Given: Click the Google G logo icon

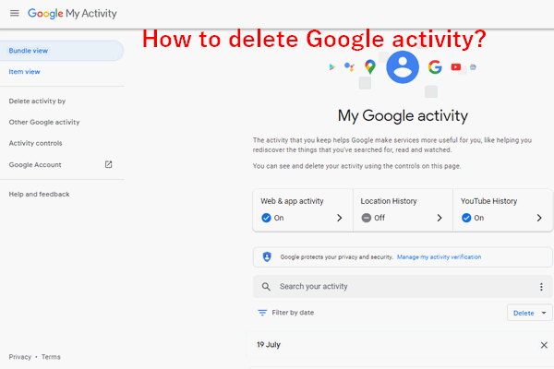Looking at the screenshot, I should coord(435,66).
